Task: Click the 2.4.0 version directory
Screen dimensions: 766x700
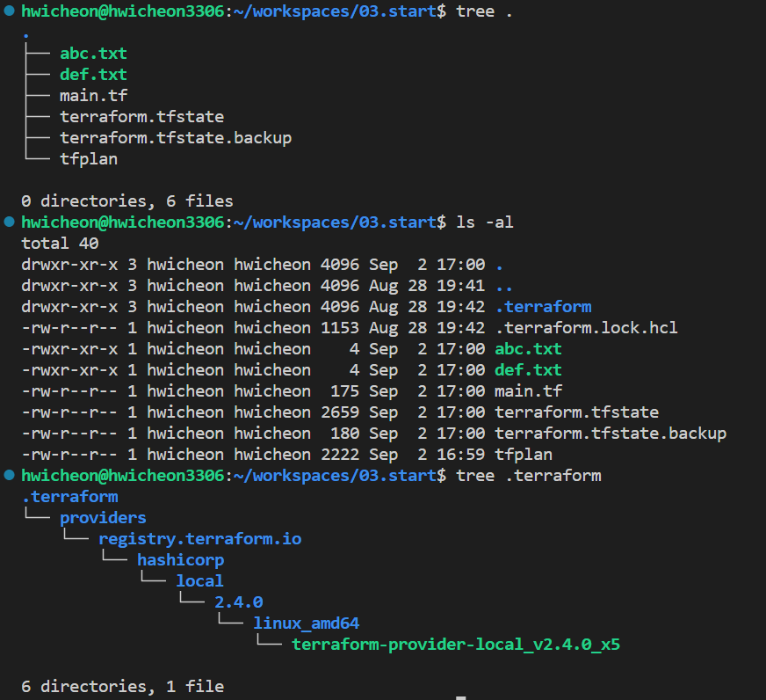Action: tap(238, 602)
